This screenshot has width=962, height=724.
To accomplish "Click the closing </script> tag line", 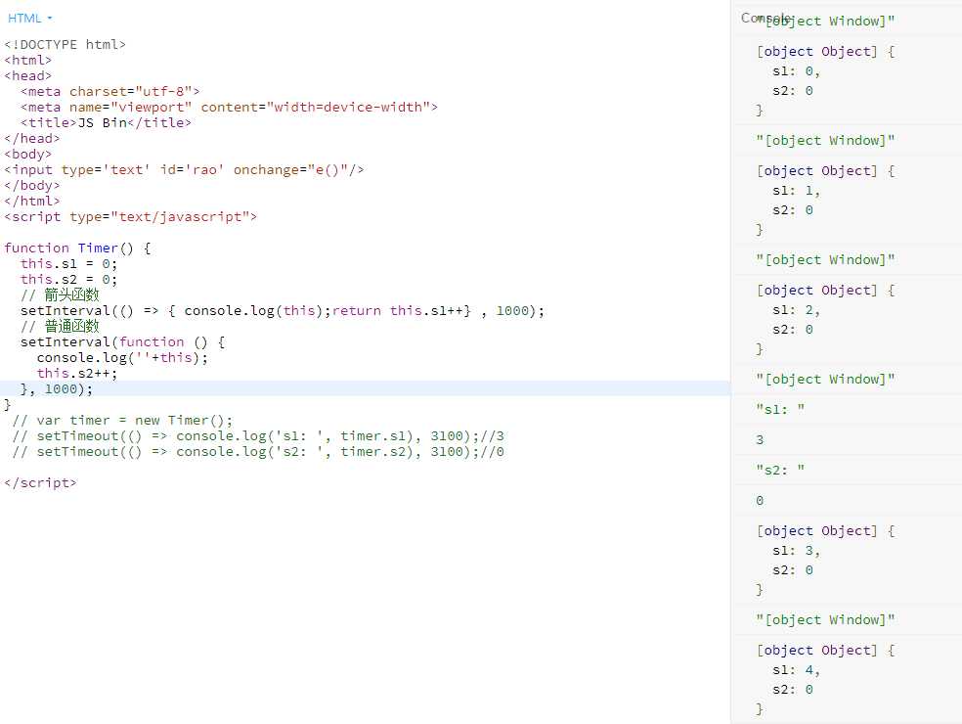I will [40, 482].
